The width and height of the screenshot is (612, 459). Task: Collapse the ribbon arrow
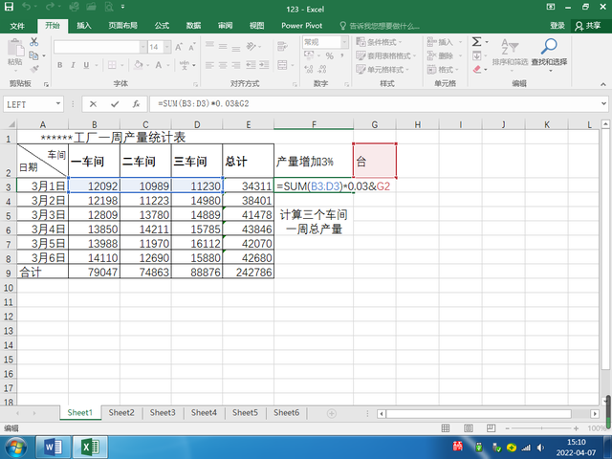pos(603,84)
